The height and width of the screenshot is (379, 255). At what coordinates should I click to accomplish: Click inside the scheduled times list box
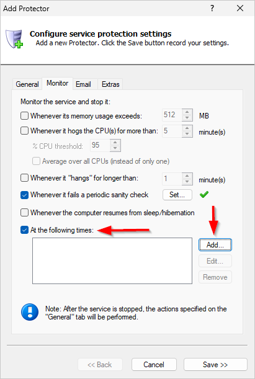tap(112, 261)
